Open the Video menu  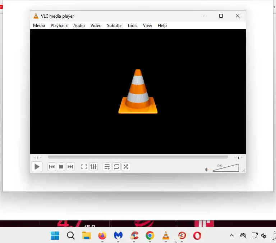click(x=96, y=26)
